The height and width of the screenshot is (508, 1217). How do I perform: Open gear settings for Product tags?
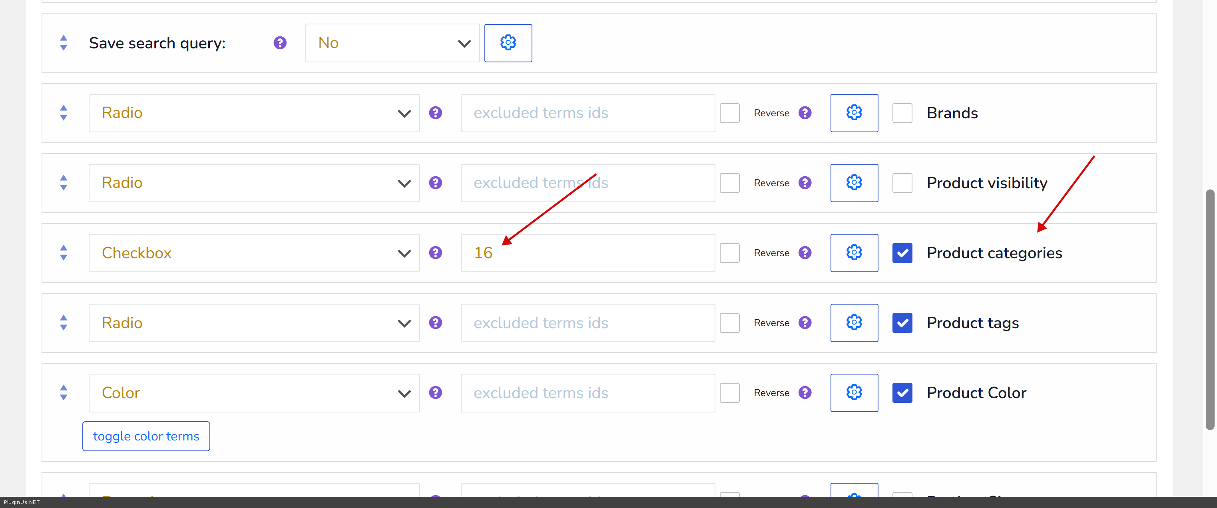854,323
